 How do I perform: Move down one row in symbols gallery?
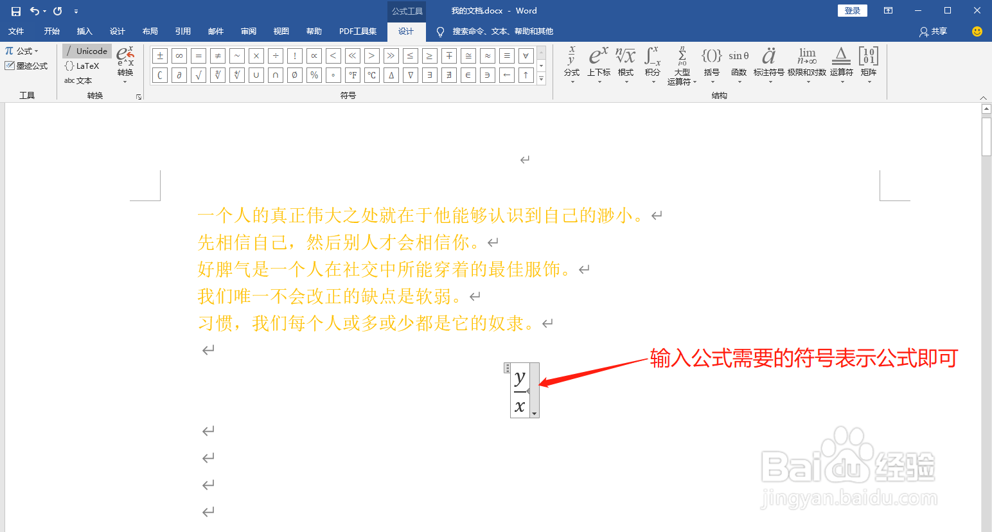point(541,66)
